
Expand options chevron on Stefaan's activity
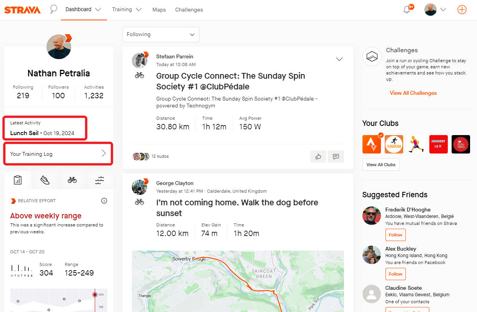click(339, 59)
